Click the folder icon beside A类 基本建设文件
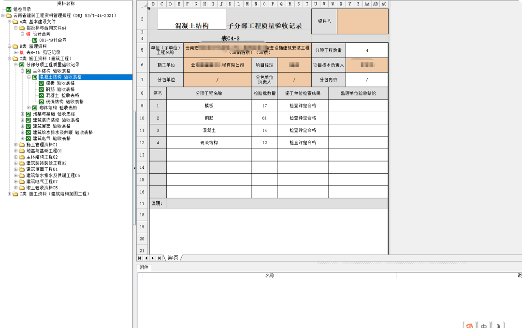 15,22
